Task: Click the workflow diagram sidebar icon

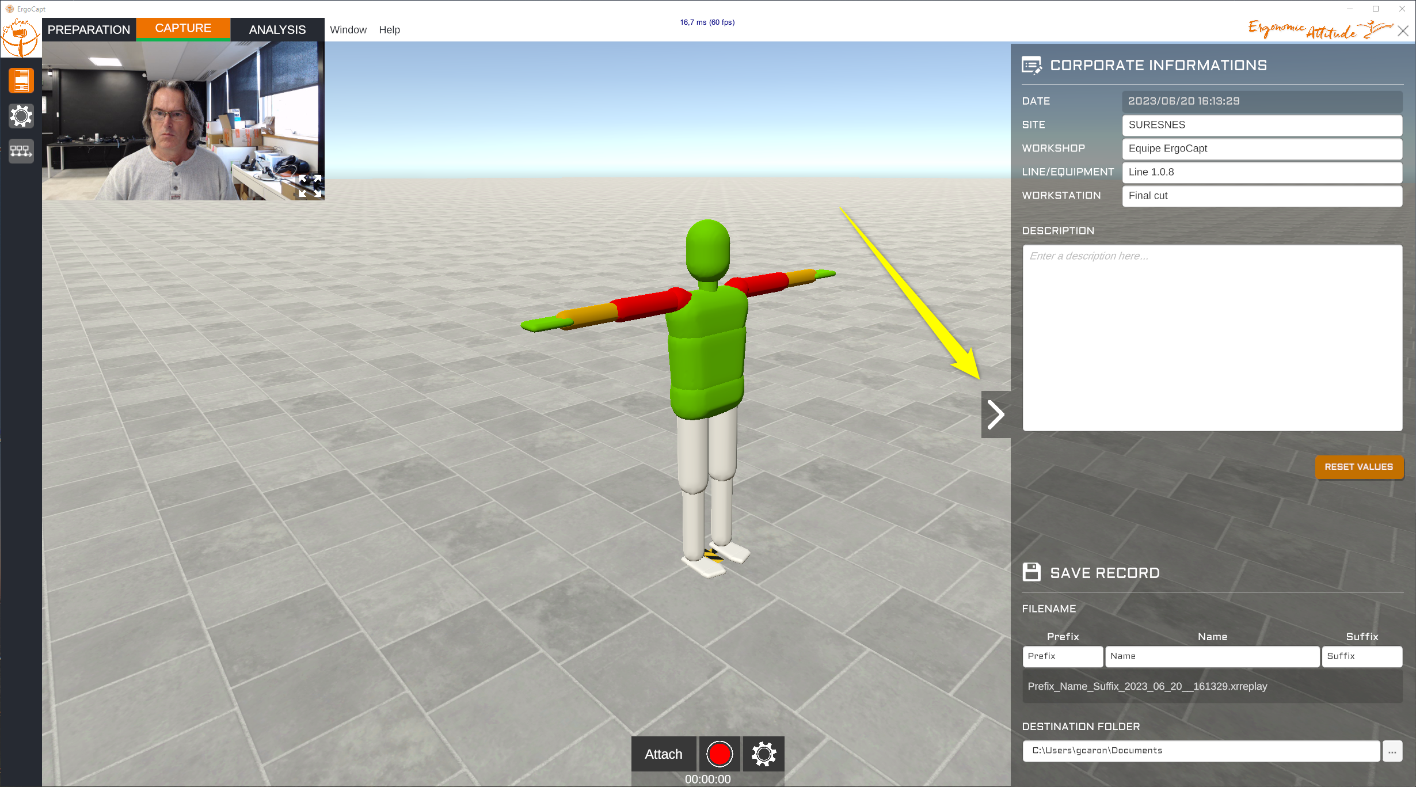Action: pyautogui.click(x=21, y=151)
